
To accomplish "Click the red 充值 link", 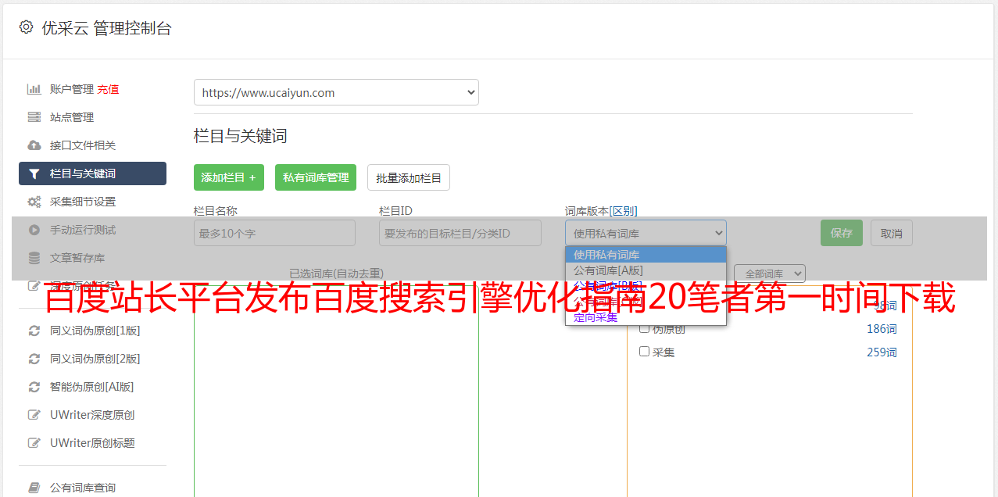I will click(x=108, y=89).
